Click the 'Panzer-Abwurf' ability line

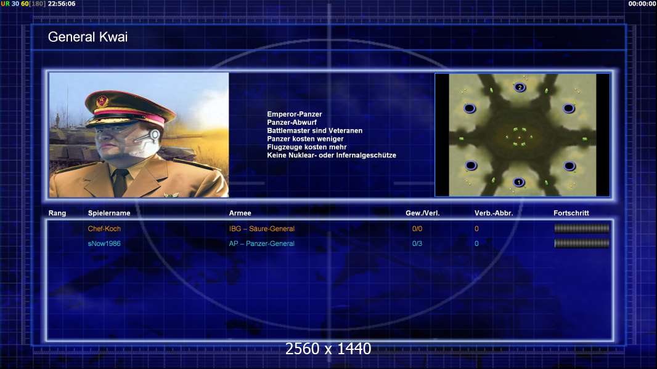point(292,122)
